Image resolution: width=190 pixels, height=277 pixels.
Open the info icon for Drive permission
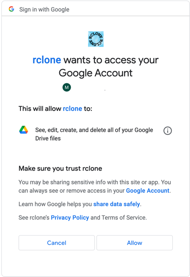167,131
